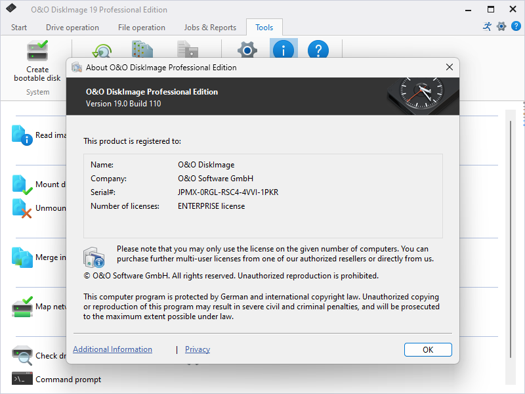Confirm the About dialog with OK
This screenshot has width=525, height=394.
[428, 350]
